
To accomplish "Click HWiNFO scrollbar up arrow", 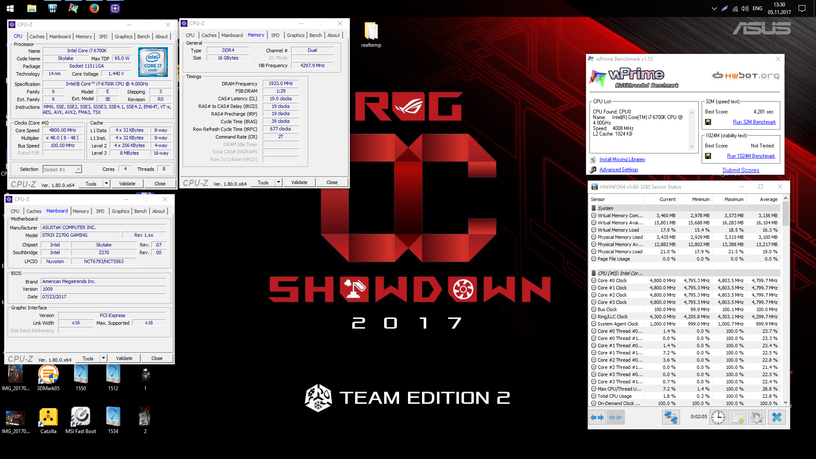I will tap(785, 198).
